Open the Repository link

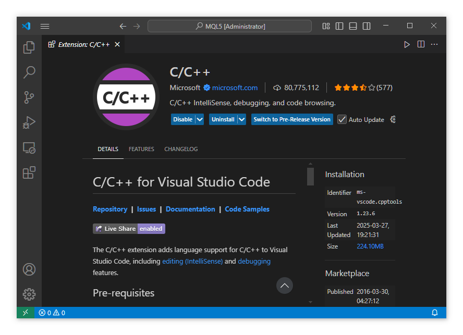[x=110, y=209]
